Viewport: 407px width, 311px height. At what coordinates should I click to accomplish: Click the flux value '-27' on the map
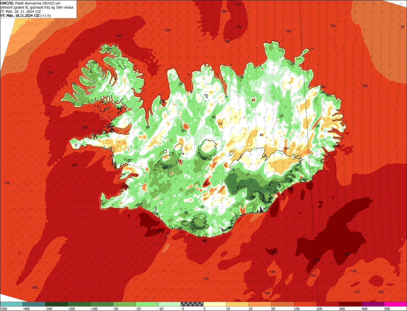coord(281,116)
